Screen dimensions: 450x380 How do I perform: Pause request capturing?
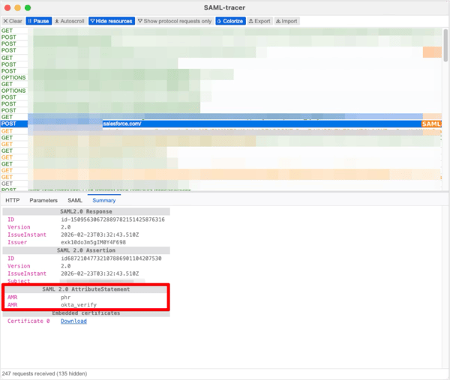pyautogui.click(x=39, y=21)
